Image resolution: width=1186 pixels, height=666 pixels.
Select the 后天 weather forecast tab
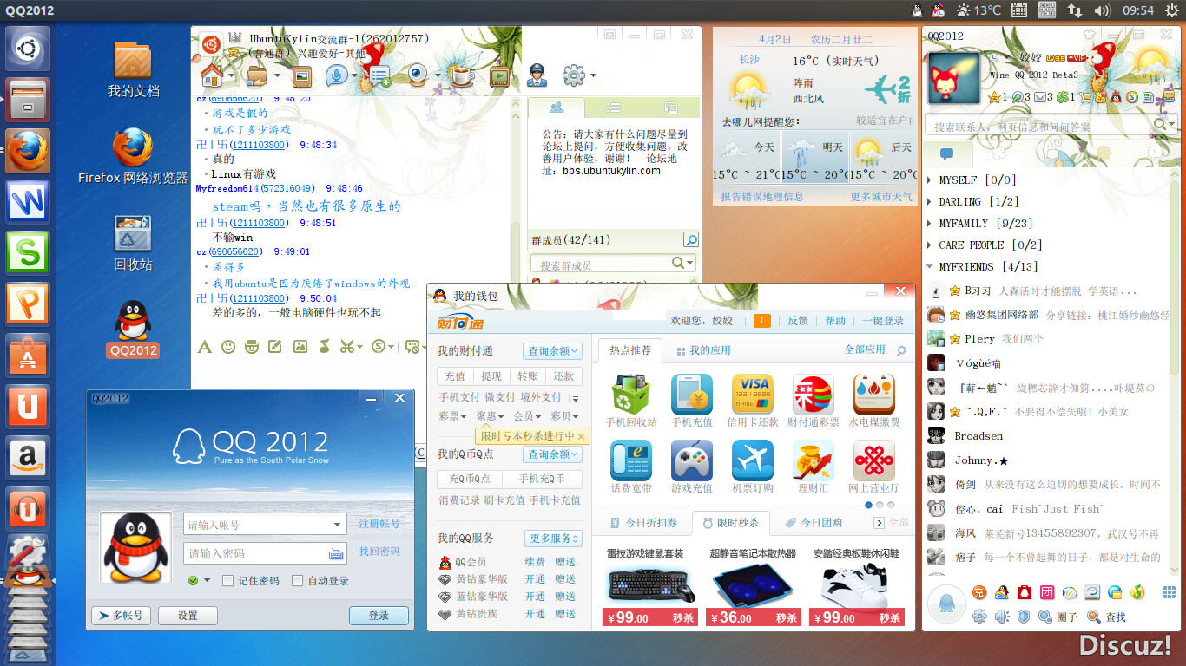click(883, 157)
